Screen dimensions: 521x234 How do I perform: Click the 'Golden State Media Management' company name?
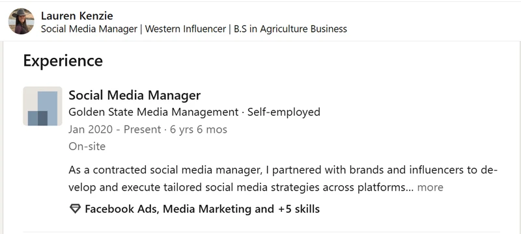(154, 112)
